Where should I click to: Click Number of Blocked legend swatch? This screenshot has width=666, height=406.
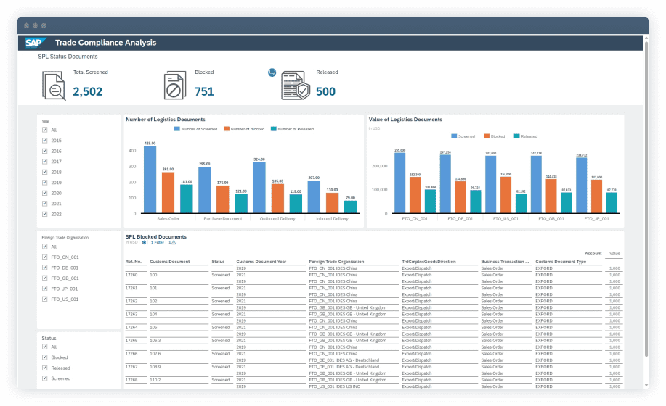[x=227, y=129]
